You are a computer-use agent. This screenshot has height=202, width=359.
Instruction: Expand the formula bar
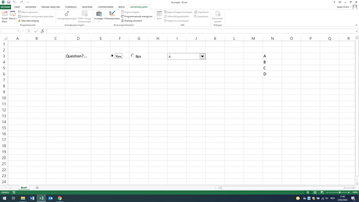pos(356,31)
